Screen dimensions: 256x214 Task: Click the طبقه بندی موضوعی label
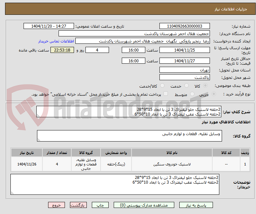click(x=232, y=86)
